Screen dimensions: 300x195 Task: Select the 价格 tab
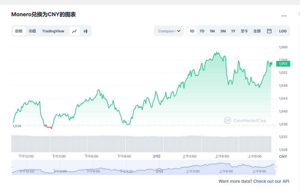19,31
